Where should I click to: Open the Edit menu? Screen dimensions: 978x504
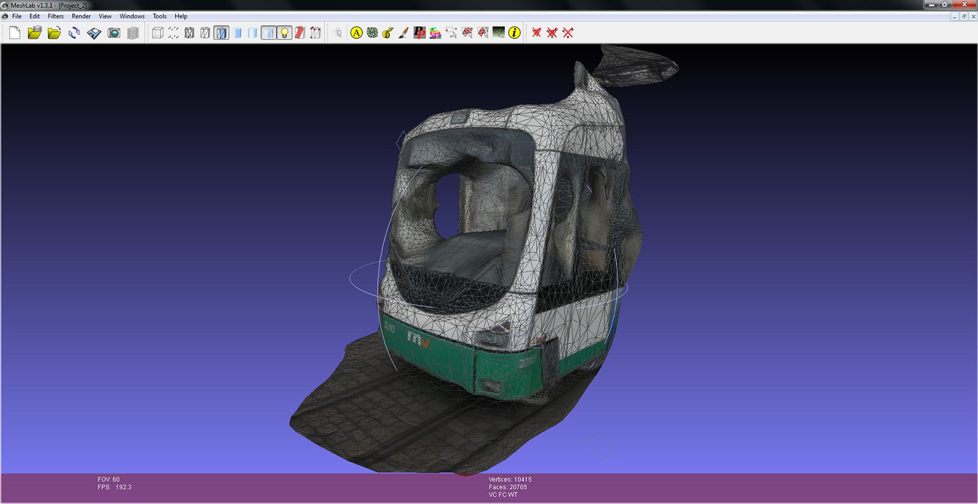[35, 16]
